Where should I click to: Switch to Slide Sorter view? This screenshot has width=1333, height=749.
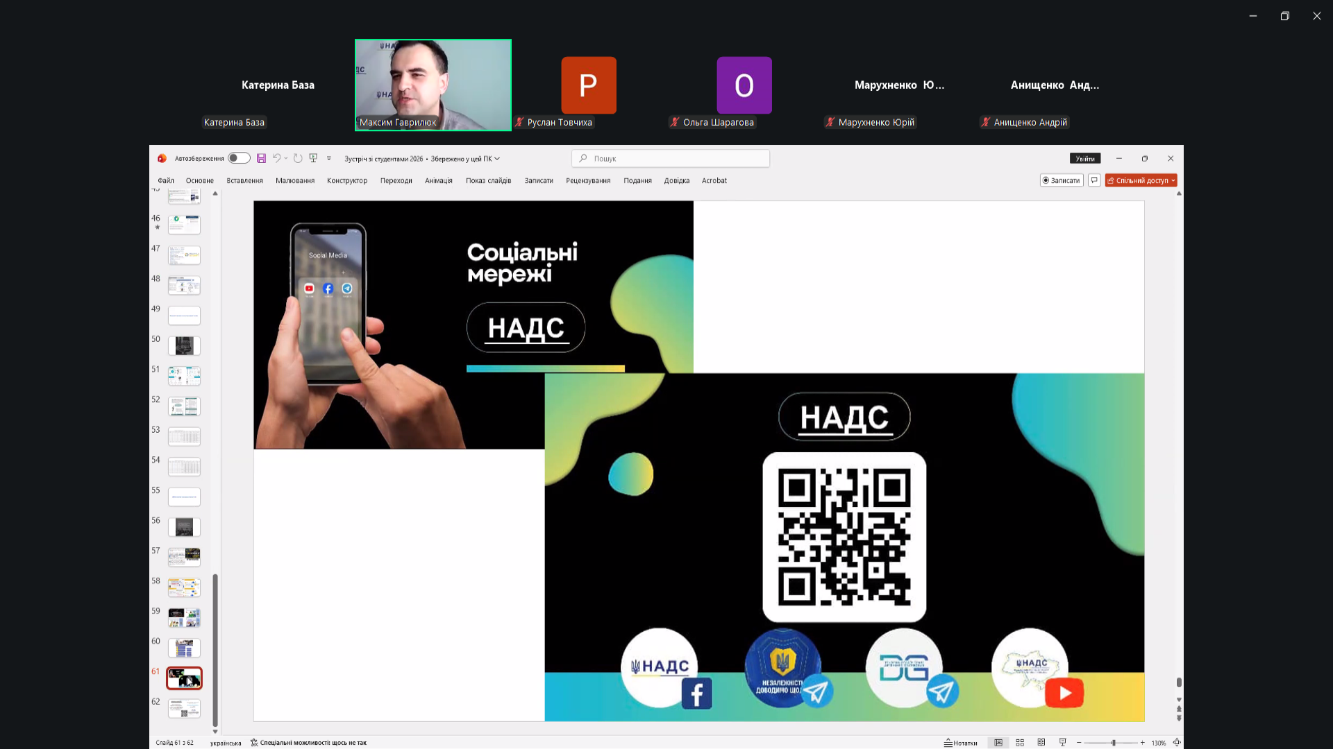(1020, 743)
